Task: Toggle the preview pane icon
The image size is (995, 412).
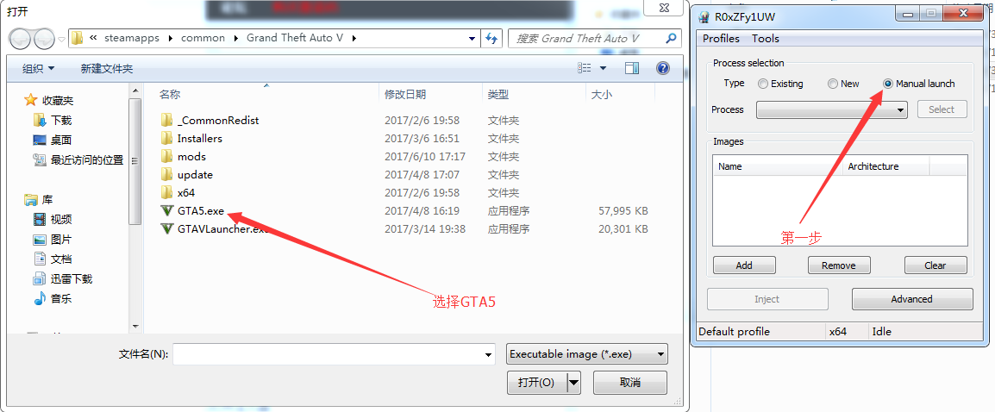Action: point(632,68)
